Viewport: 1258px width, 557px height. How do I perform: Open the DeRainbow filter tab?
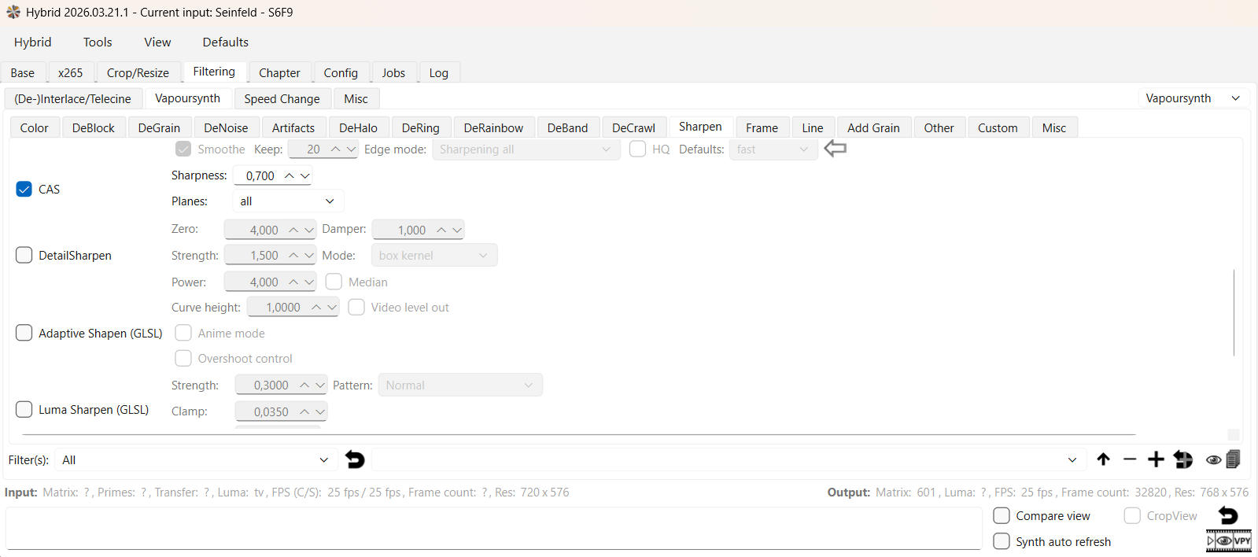(493, 127)
